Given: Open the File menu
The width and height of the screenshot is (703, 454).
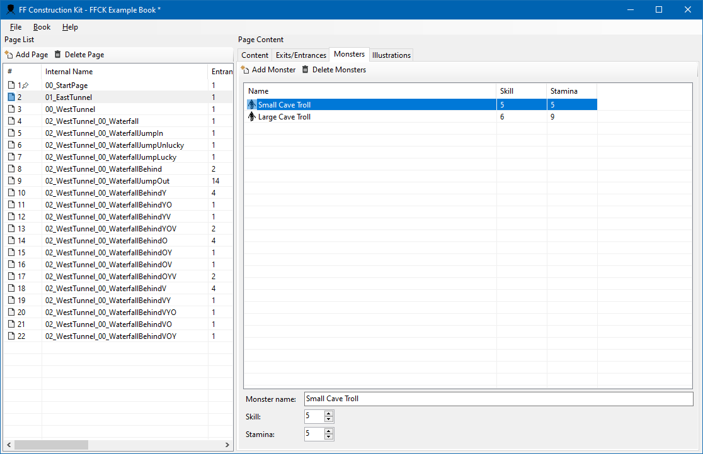Looking at the screenshot, I should click(x=16, y=27).
